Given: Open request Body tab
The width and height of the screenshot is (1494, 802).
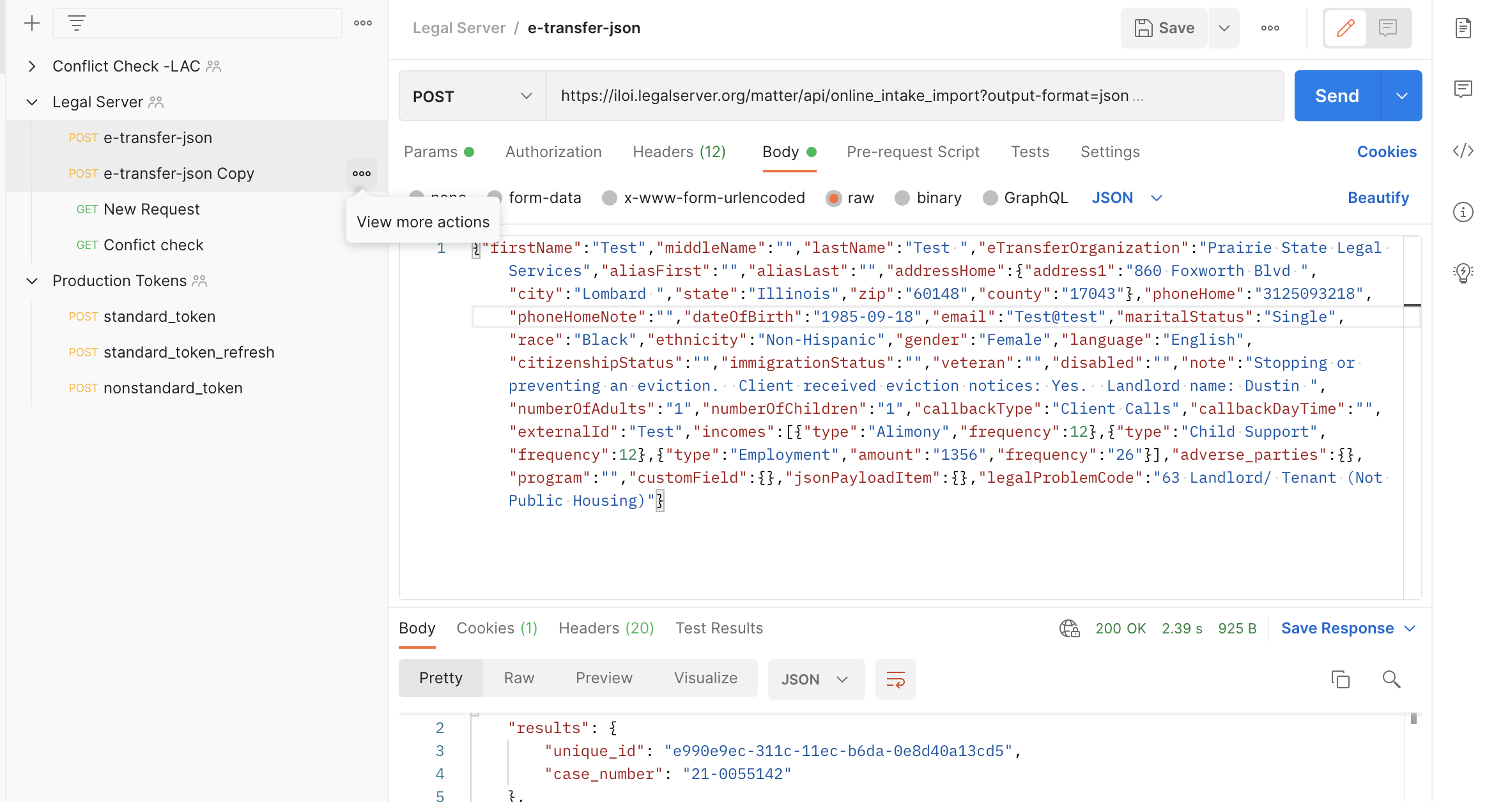Looking at the screenshot, I should (x=789, y=152).
